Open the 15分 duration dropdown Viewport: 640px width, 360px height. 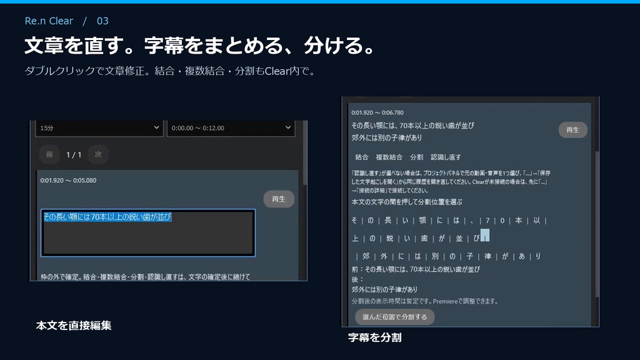99,127
